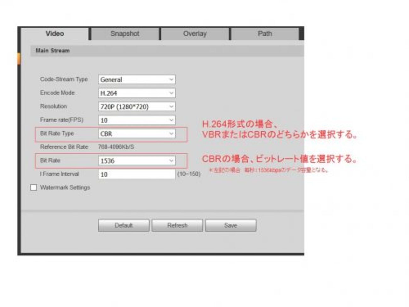This screenshot has height=307, width=409.
Task: Open the Code-Stream Type dropdown
Action: [137, 80]
